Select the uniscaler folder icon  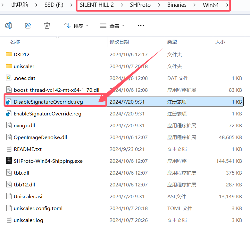[9, 66]
